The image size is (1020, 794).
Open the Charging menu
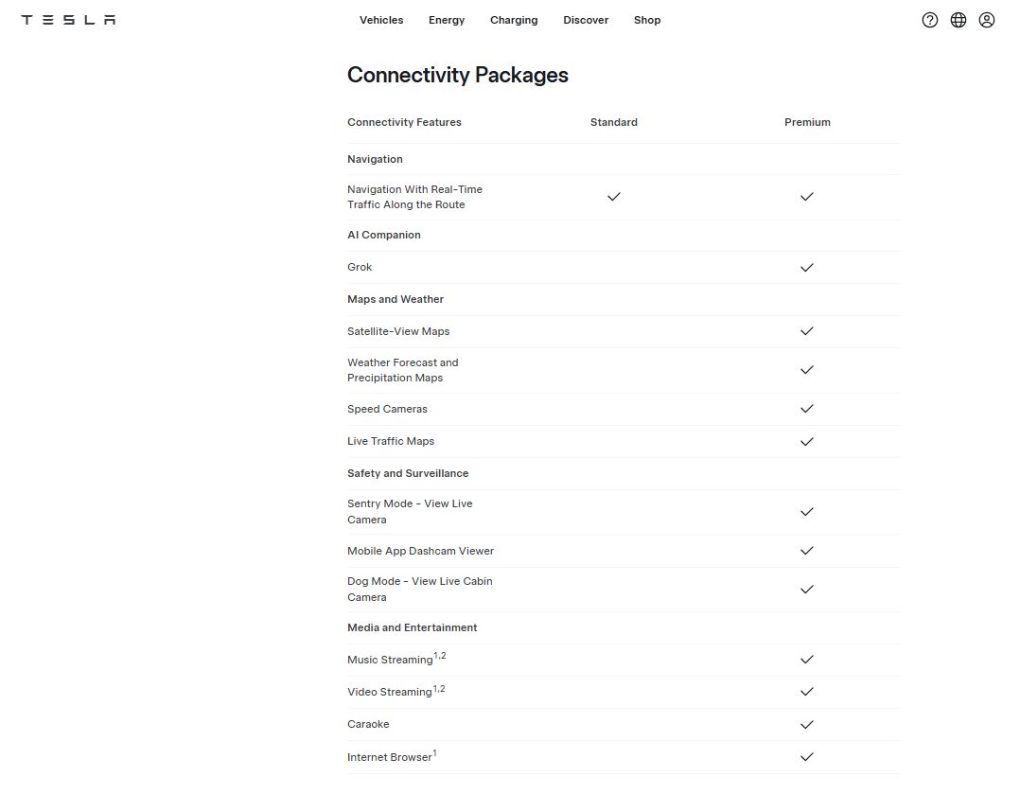click(x=514, y=20)
